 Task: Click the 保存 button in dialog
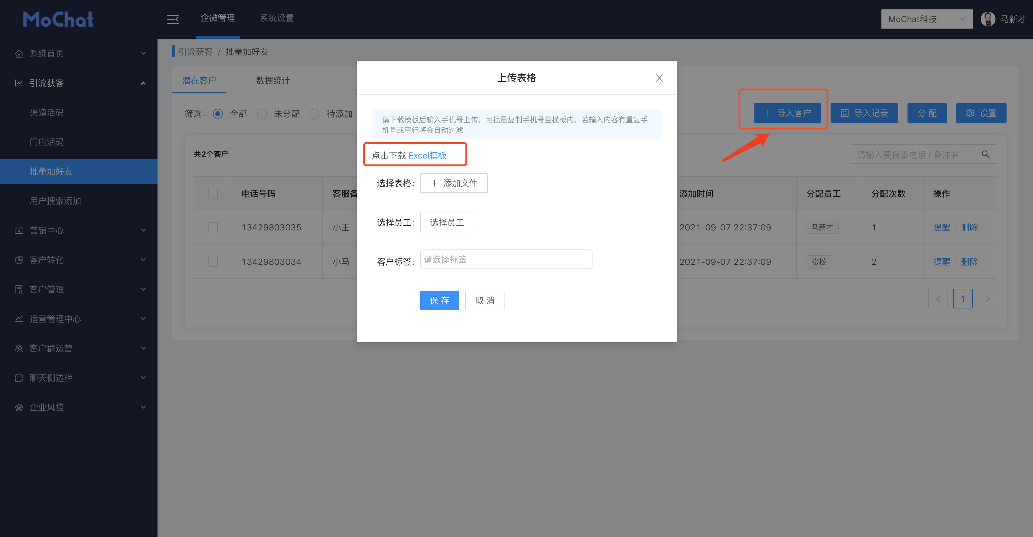439,300
